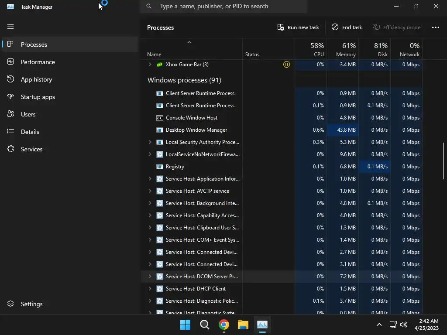Click the Xbox Game Bar green icon

pos(160,65)
